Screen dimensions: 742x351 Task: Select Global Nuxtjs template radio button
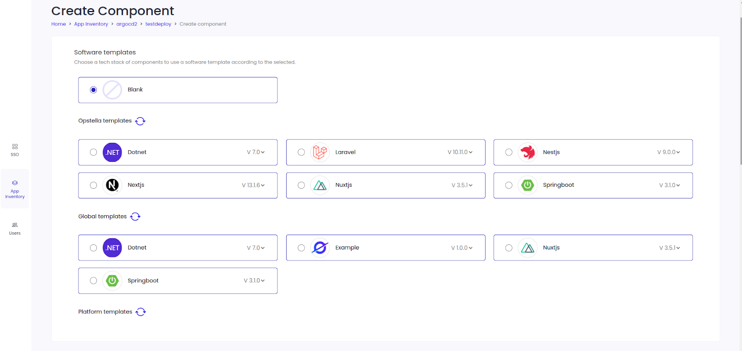[x=509, y=248]
